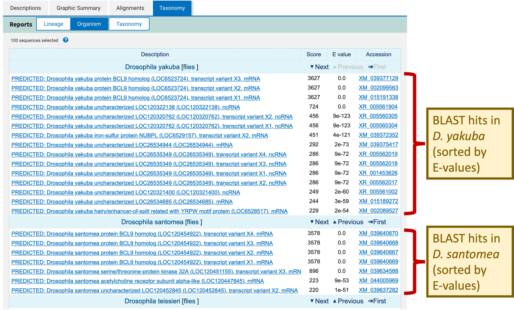The width and height of the screenshot is (514, 310).
Task: Open accession XM_039640669
Action: [x=378, y=262]
